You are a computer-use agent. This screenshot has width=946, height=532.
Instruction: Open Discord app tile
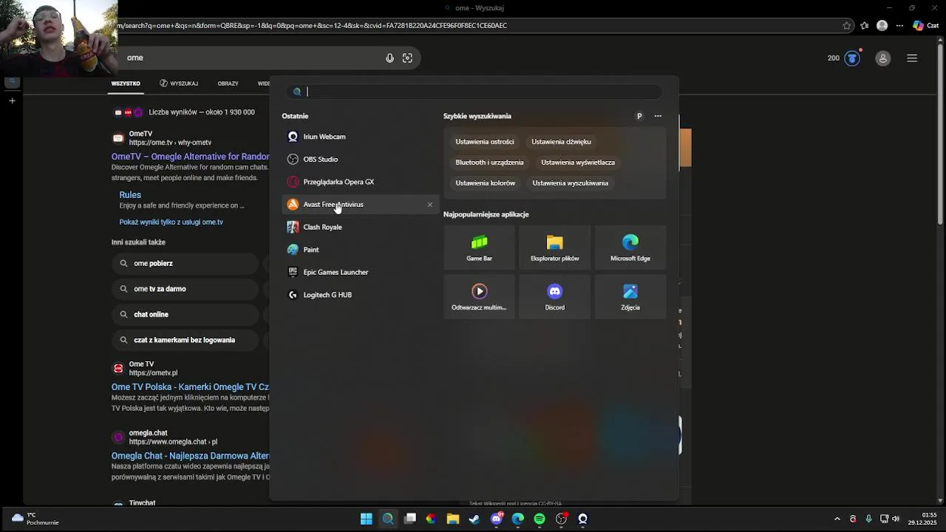tap(554, 297)
